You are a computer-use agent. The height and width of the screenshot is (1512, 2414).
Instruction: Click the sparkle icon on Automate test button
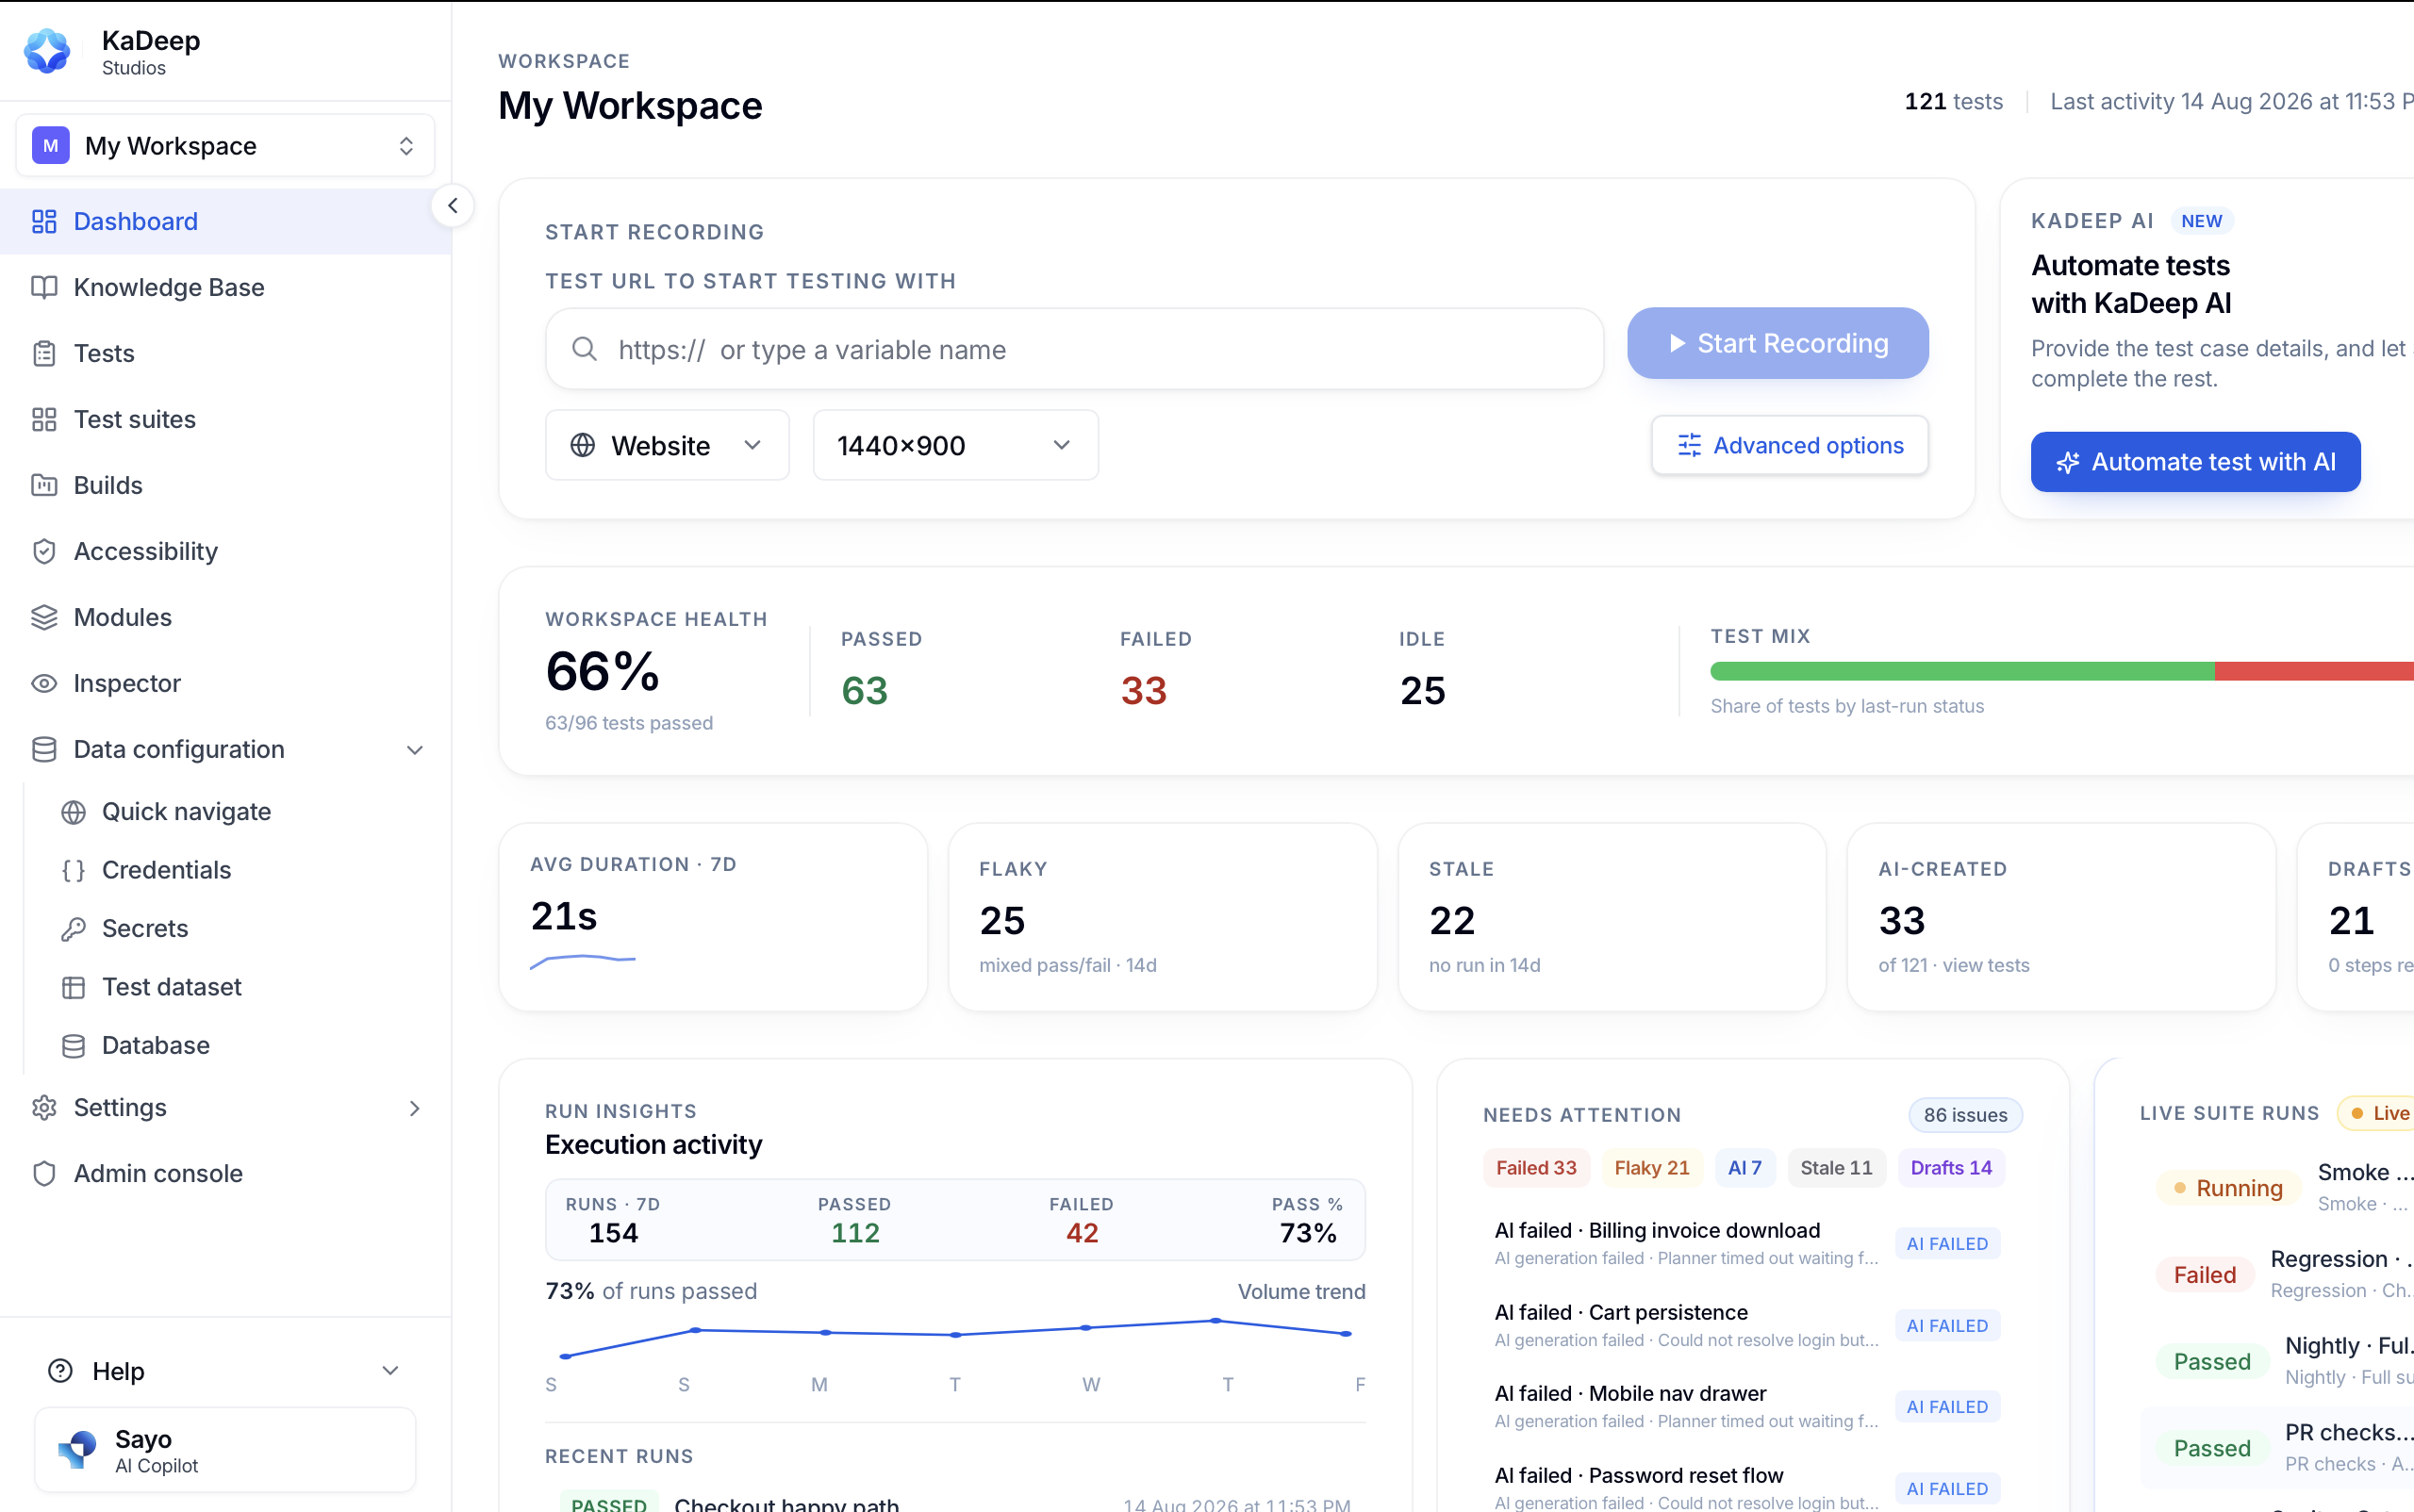pos(2067,462)
